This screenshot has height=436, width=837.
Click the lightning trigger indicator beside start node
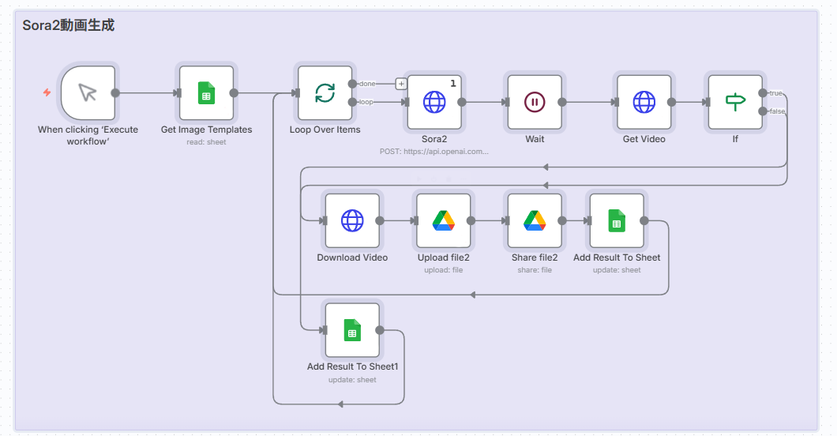(47, 92)
